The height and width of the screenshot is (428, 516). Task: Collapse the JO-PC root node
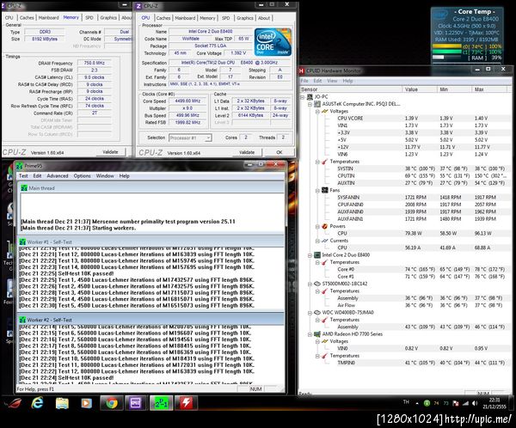click(303, 97)
